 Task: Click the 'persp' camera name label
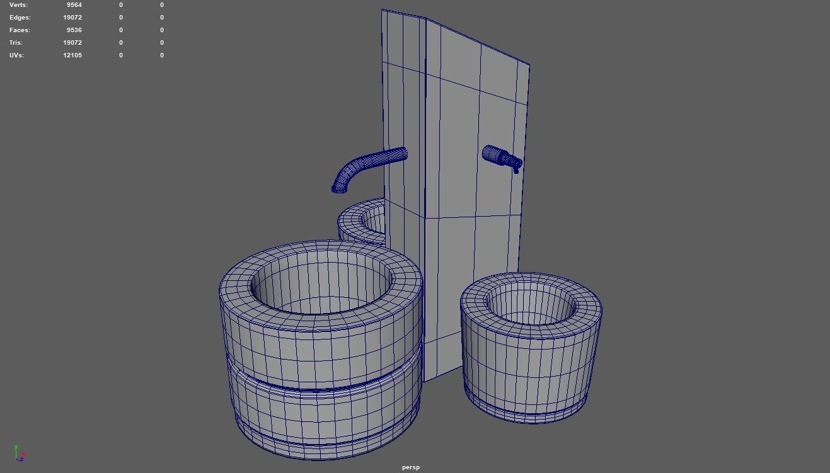[411, 467]
